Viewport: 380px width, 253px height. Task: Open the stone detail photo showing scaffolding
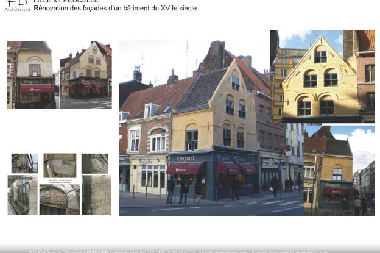(x=24, y=163)
